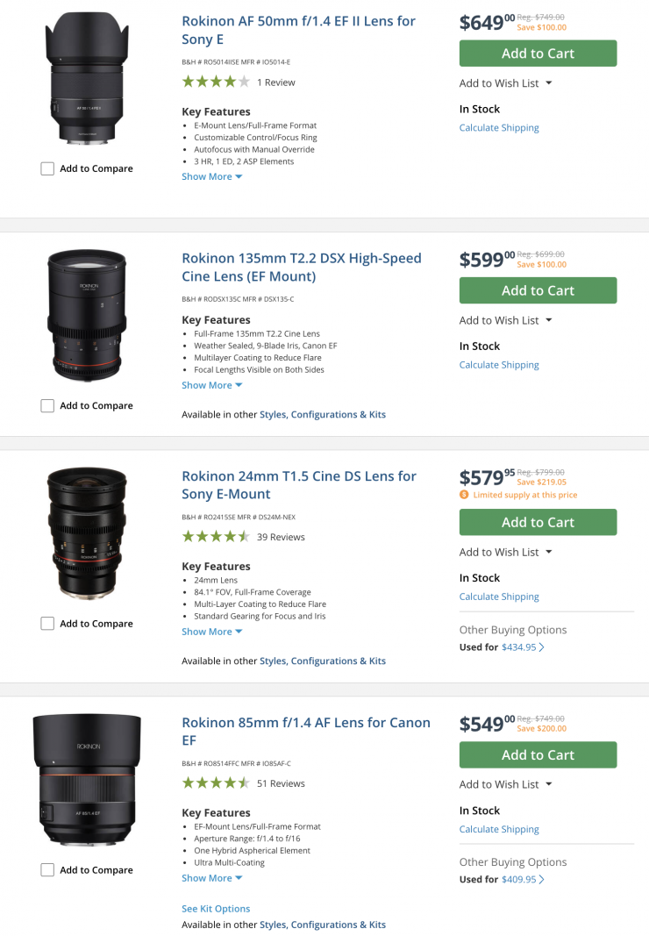
Task: Add Rokinon 24mm T1.5 Cine lens to cart
Action: coord(538,522)
